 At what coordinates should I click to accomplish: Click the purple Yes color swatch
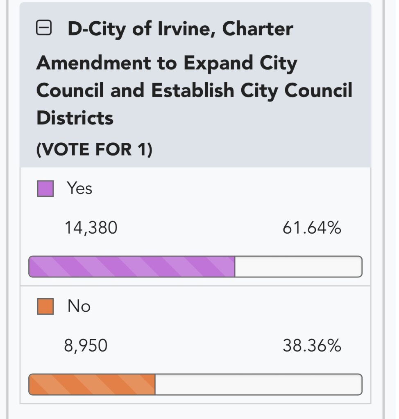pyautogui.click(x=45, y=189)
